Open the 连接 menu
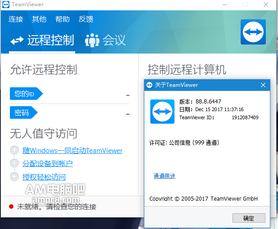This screenshot has height=229, width=278. click(x=16, y=19)
